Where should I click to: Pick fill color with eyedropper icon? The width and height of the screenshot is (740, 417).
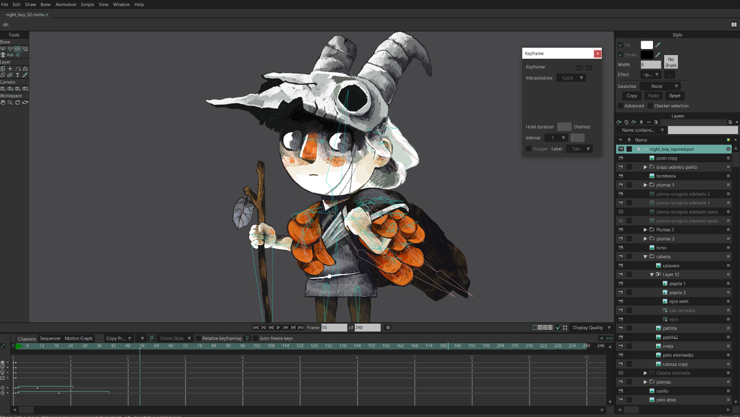658,45
